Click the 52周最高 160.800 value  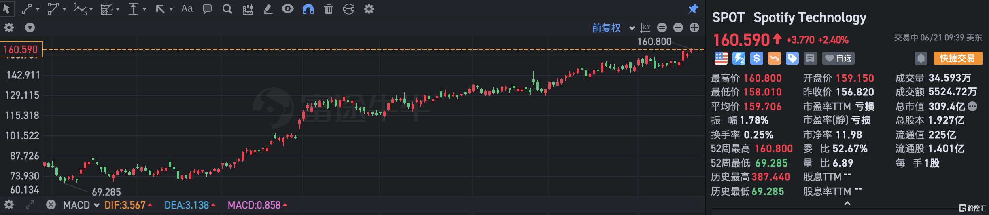773,148
